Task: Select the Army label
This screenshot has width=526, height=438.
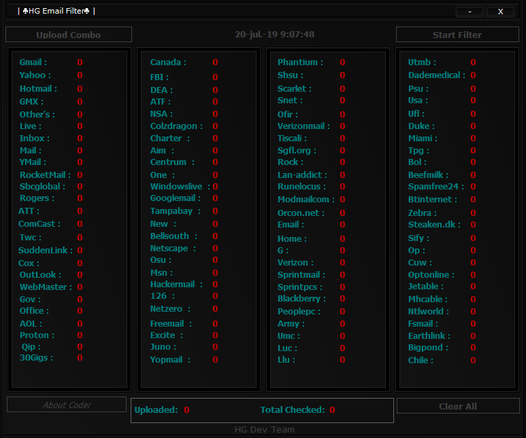Action: click(x=291, y=324)
